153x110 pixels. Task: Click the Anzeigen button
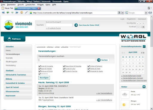tap(44, 78)
